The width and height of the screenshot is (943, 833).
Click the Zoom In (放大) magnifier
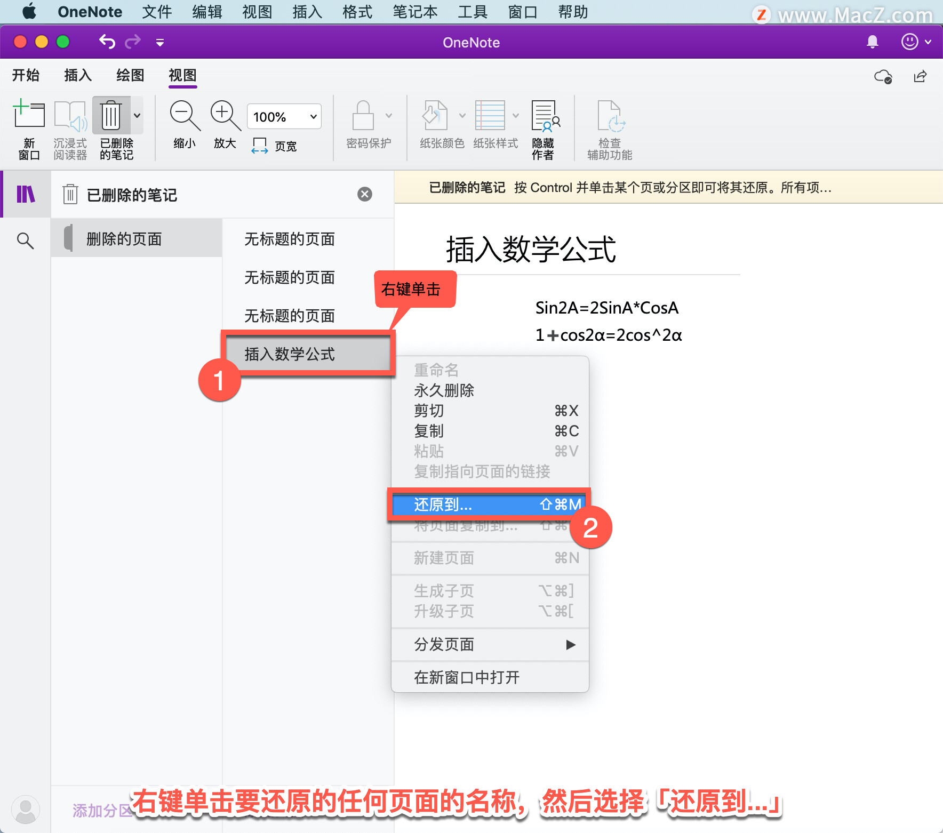coord(225,125)
